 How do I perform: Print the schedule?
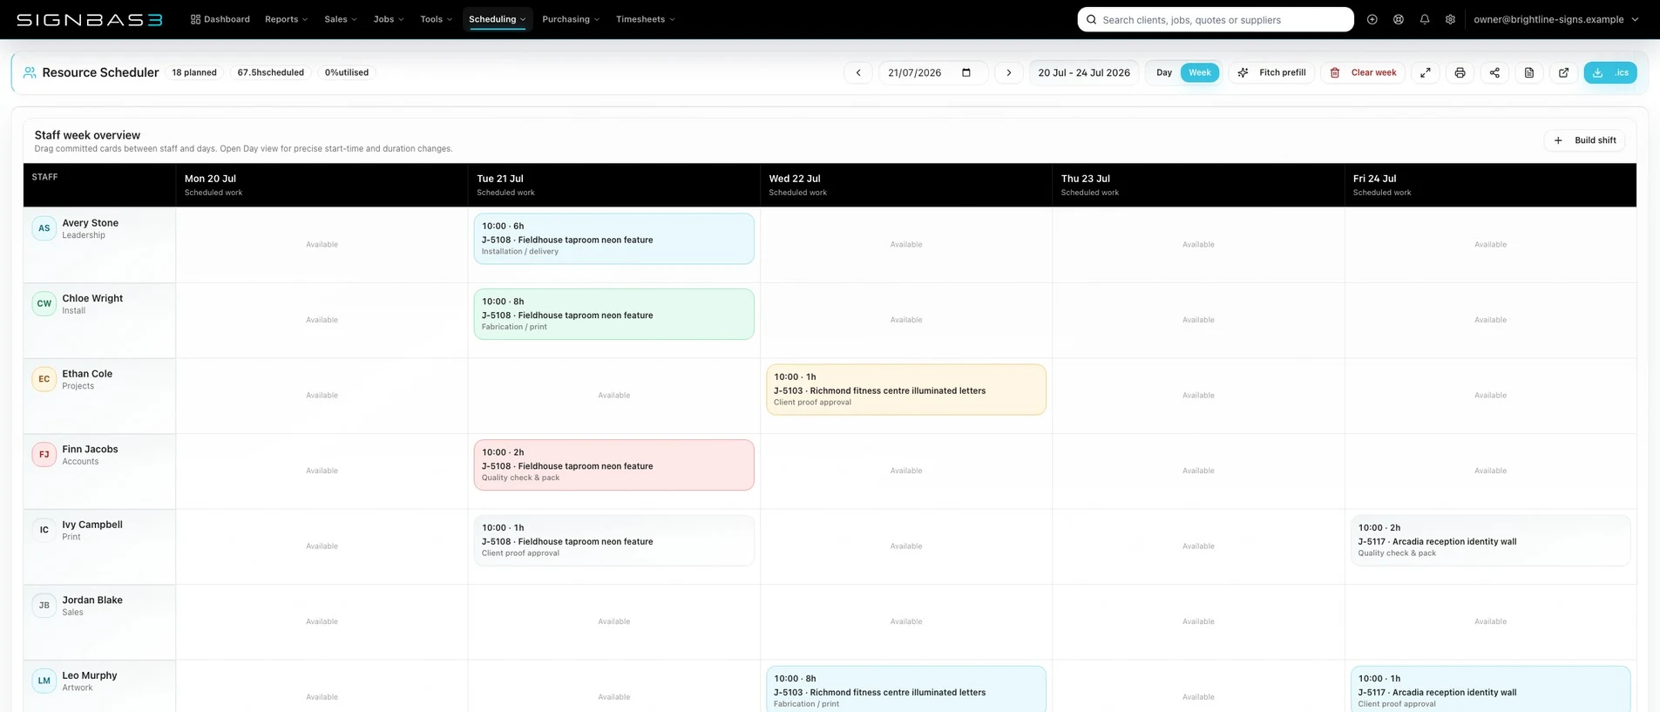pyautogui.click(x=1460, y=72)
